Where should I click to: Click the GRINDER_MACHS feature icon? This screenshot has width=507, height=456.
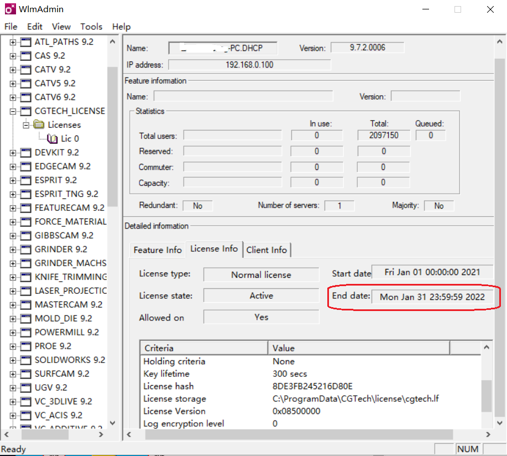(x=25, y=263)
